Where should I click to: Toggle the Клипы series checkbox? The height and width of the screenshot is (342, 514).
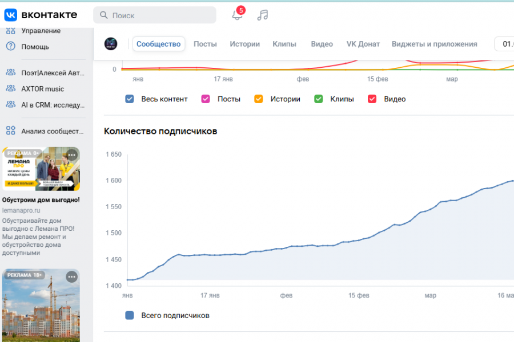319,99
